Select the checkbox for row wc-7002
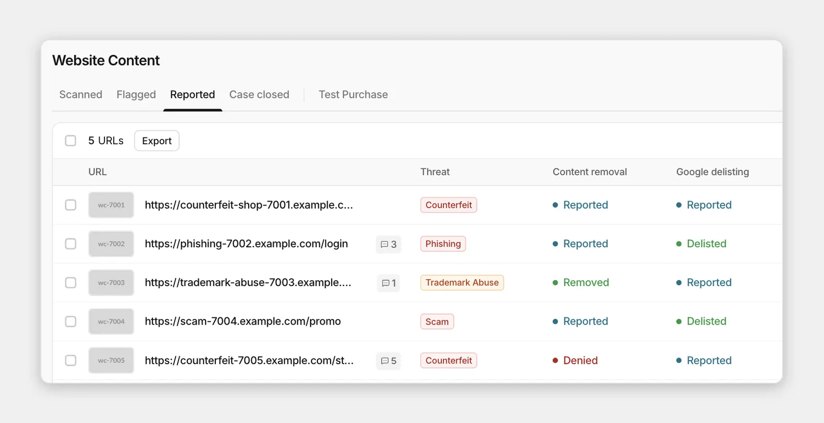 [71, 244]
